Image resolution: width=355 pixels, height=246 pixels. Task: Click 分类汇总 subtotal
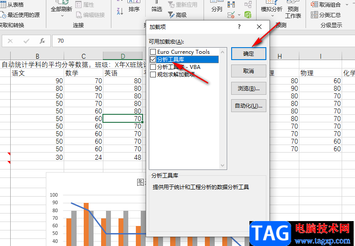point(326,15)
